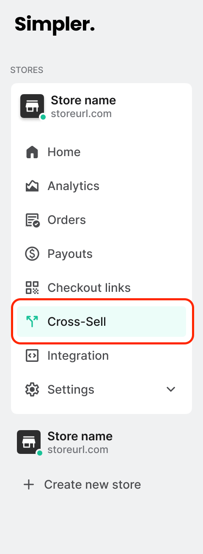Click the Simpler. logo
This screenshot has width=203, height=554.
[55, 25]
